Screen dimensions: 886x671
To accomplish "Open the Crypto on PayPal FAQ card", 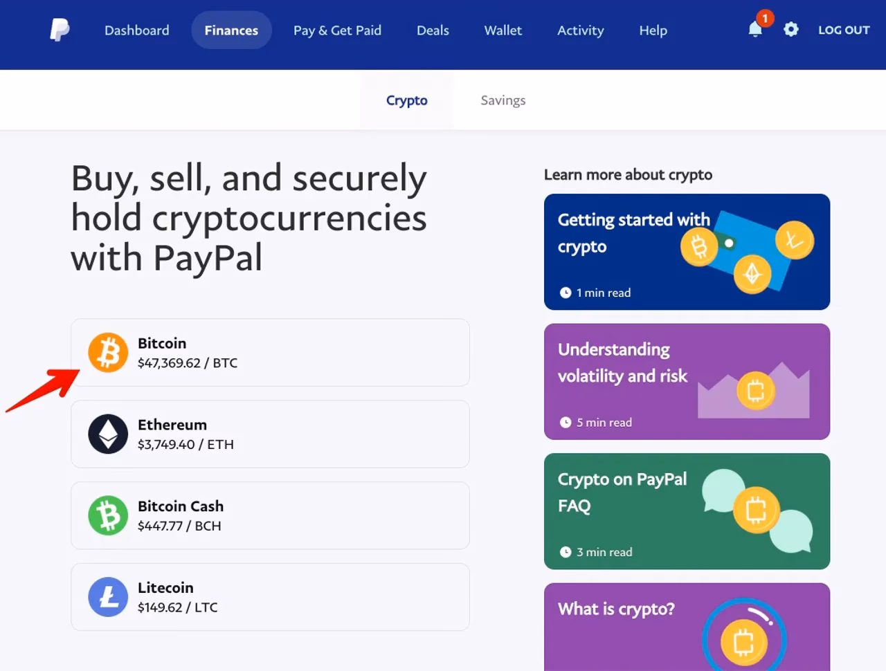I will coord(687,511).
